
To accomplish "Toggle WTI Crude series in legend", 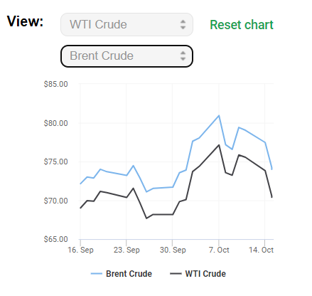I will [x=205, y=274].
